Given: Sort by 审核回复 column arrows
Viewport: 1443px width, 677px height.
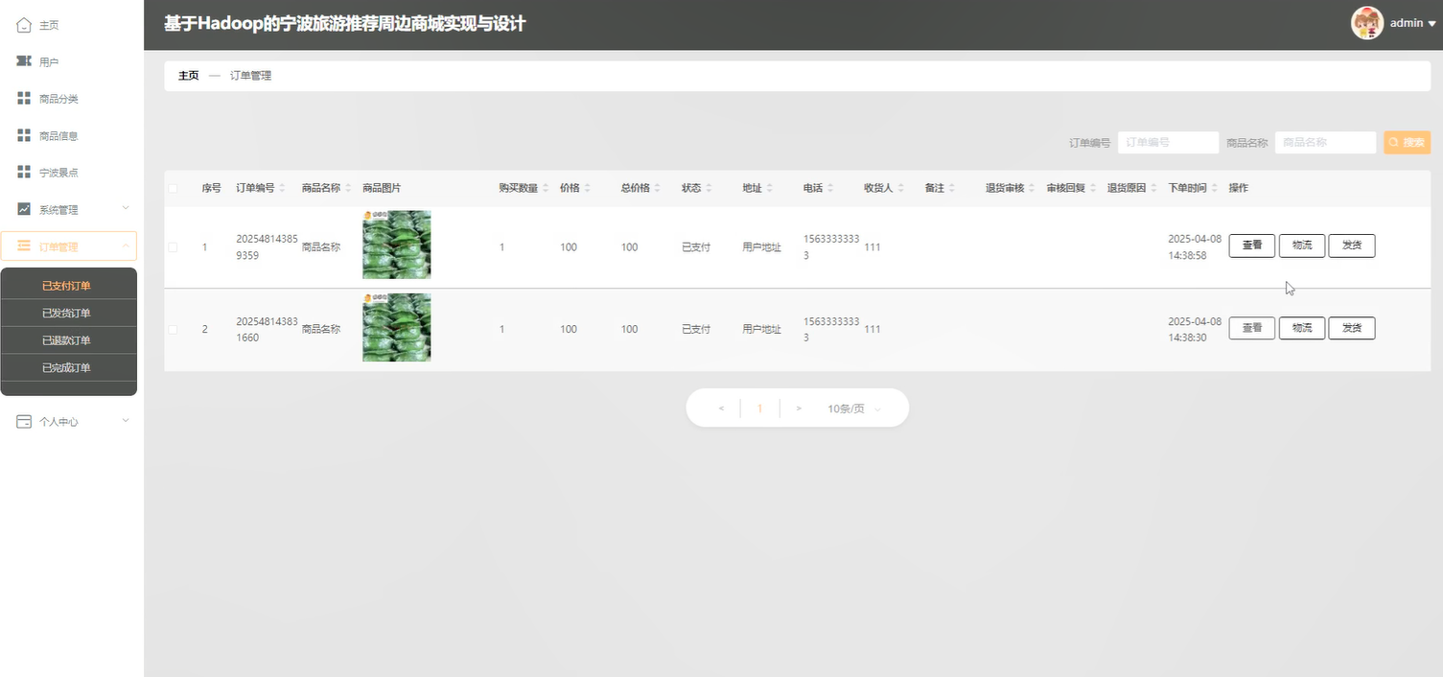Looking at the screenshot, I should coord(1094,188).
